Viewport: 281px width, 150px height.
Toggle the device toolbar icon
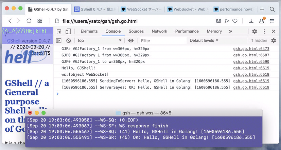click(68, 32)
